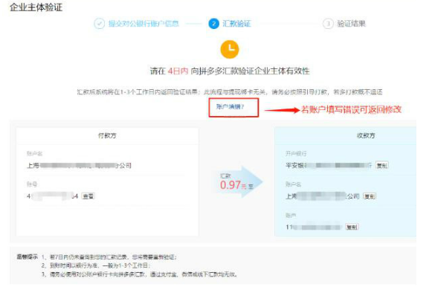Click the 收款方 panel header
This screenshot has height=287, width=435.
(x=366, y=135)
